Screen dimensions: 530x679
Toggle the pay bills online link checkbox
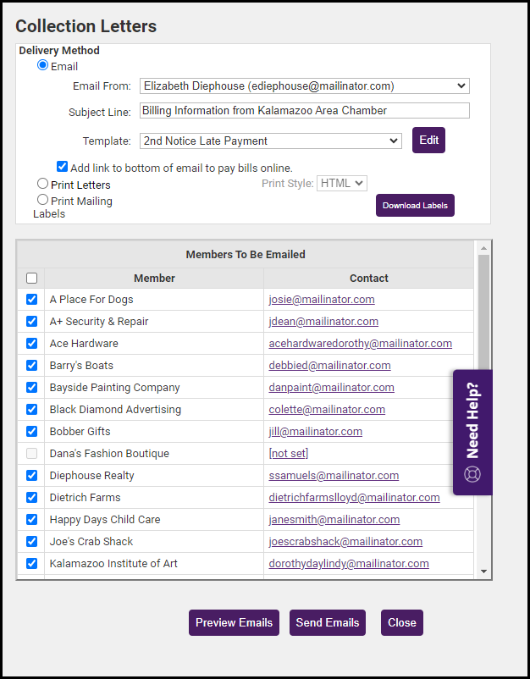coord(63,168)
